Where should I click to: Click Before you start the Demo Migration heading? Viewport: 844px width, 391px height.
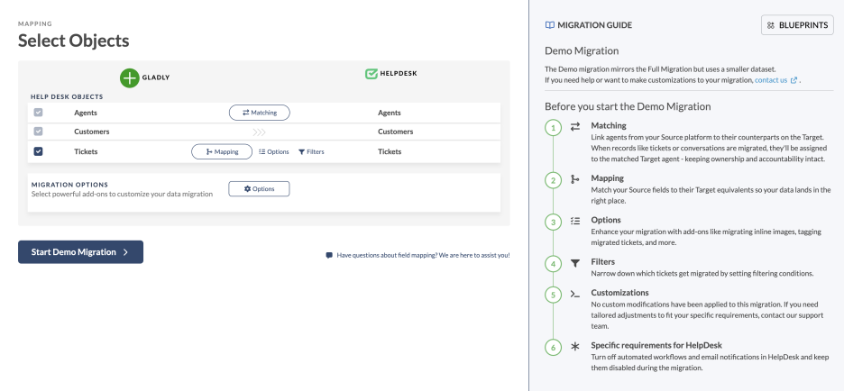click(x=628, y=106)
